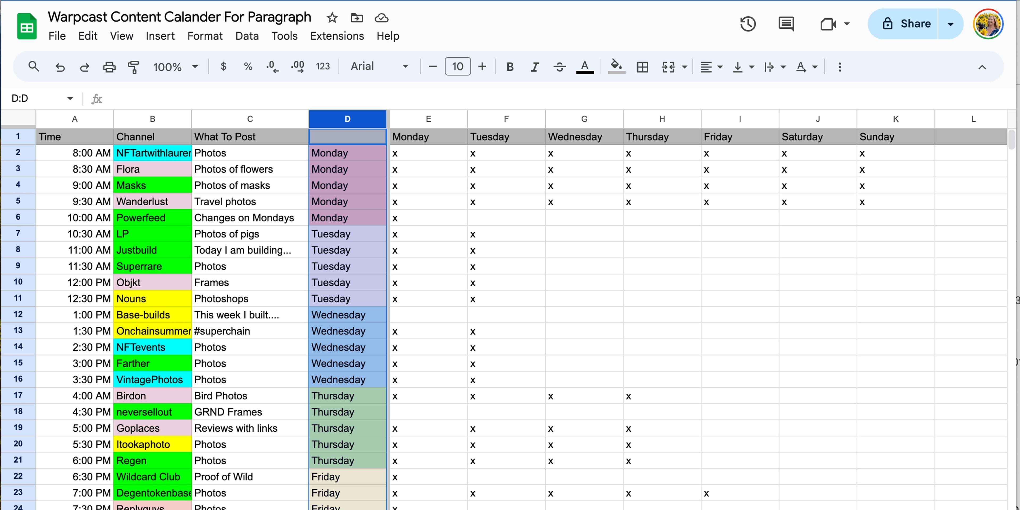Open the zoom 100% dropdown
This screenshot has width=1020, height=510.
175,67
